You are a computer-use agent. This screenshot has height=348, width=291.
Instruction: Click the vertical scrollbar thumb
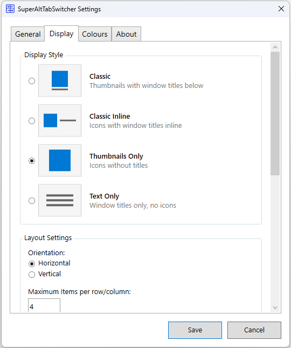pyautogui.click(x=275, y=114)
